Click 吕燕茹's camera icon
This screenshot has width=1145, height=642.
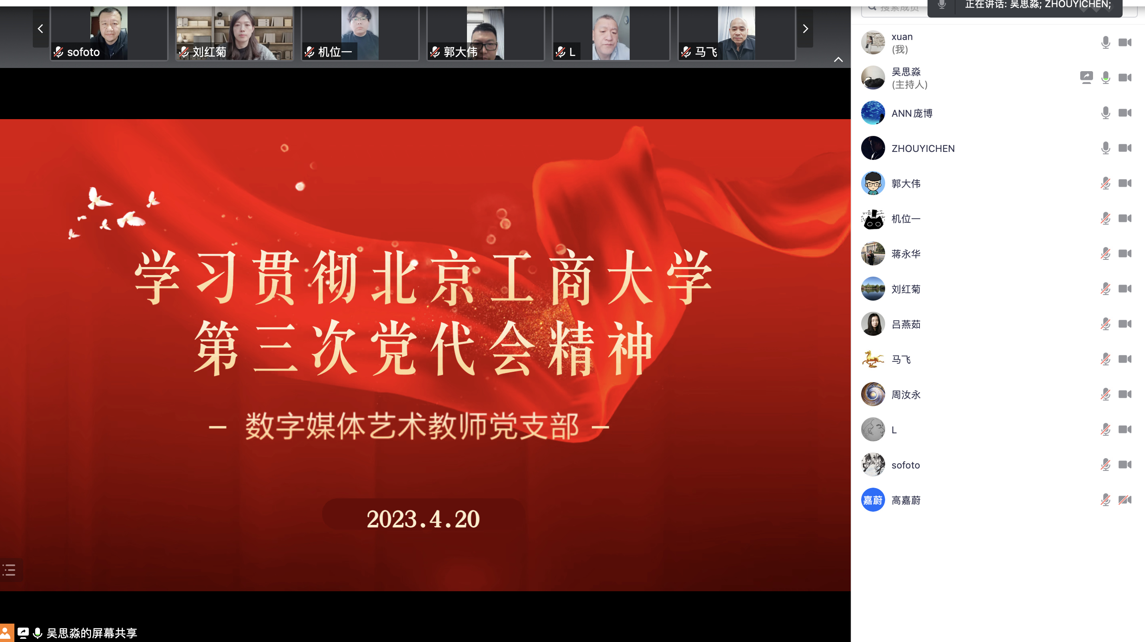tap(1125, 324)
